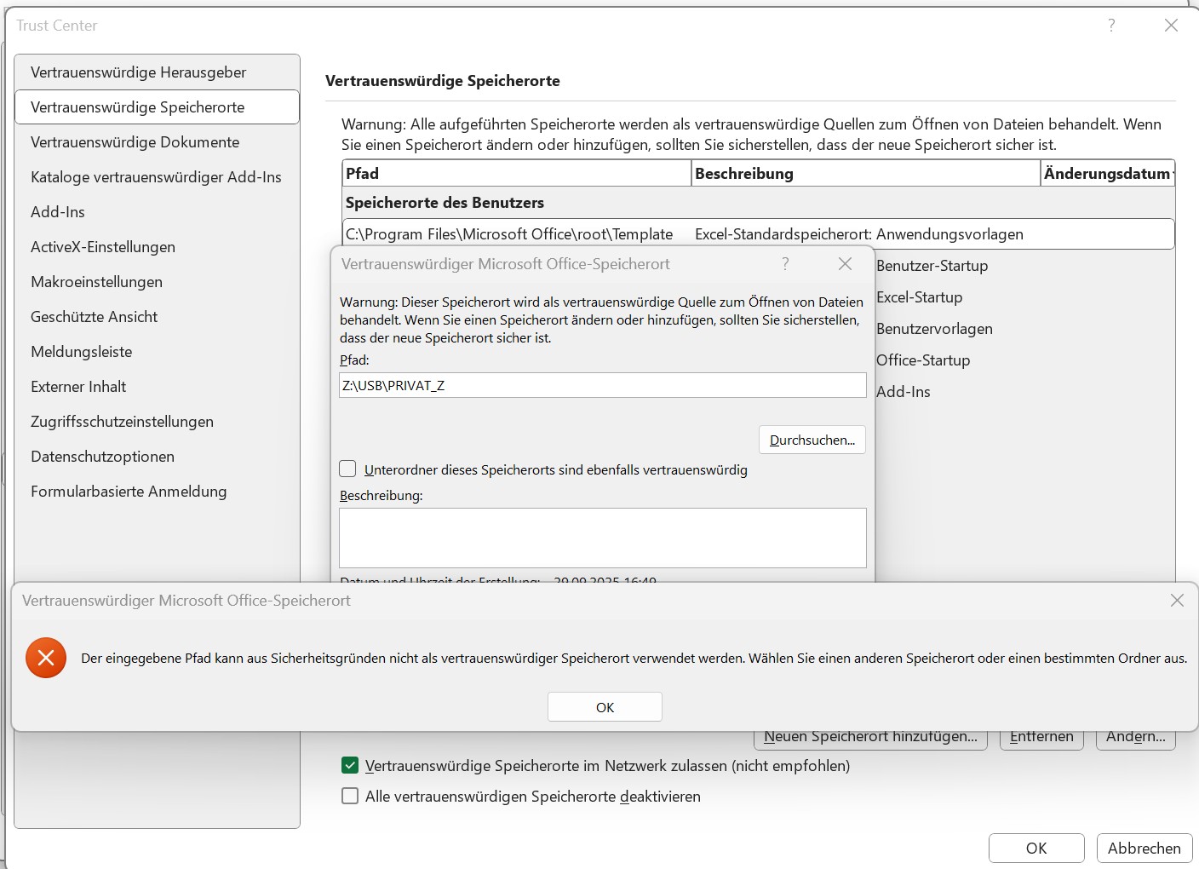
Task: Select Vertrauenswürdige Speicherorte section
Action: pyautogui.click(x=158, y=107)
